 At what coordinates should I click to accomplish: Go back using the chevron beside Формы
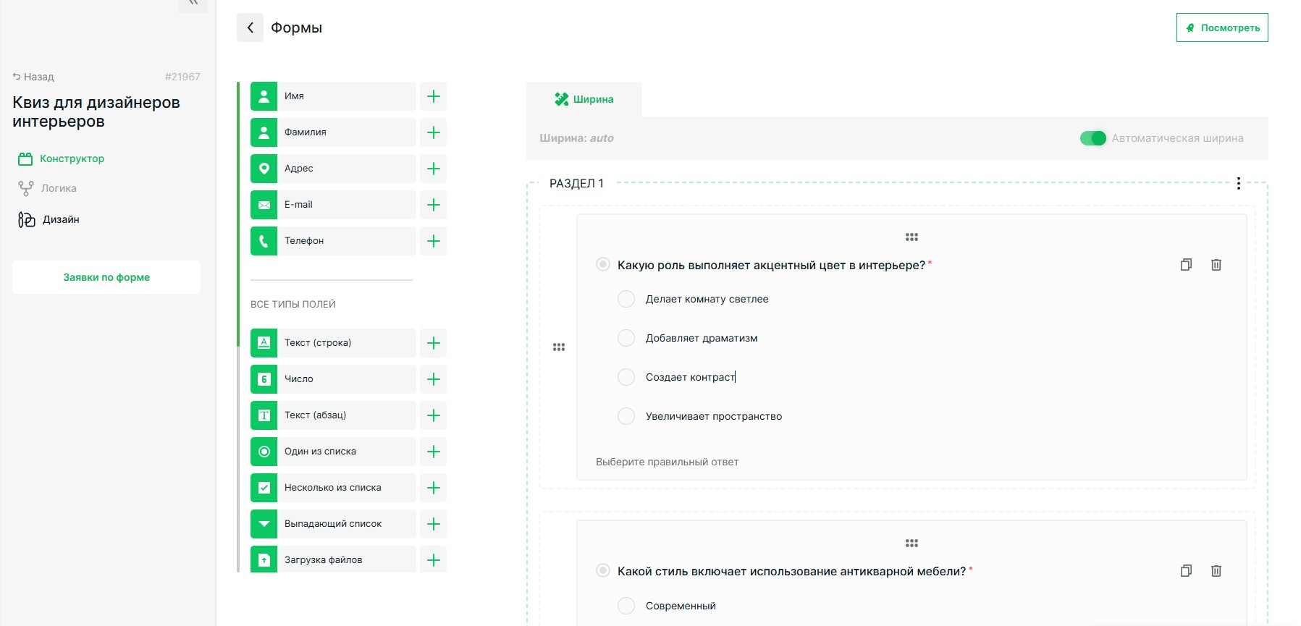pyautogui.click(x=250, y=28)
